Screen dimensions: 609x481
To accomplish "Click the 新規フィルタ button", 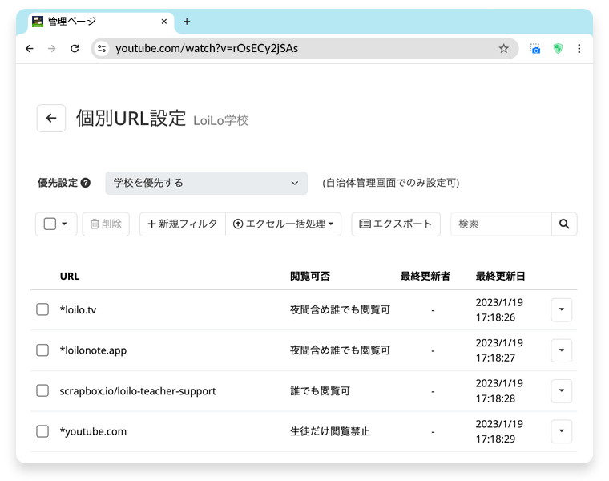I will [183, 224].
